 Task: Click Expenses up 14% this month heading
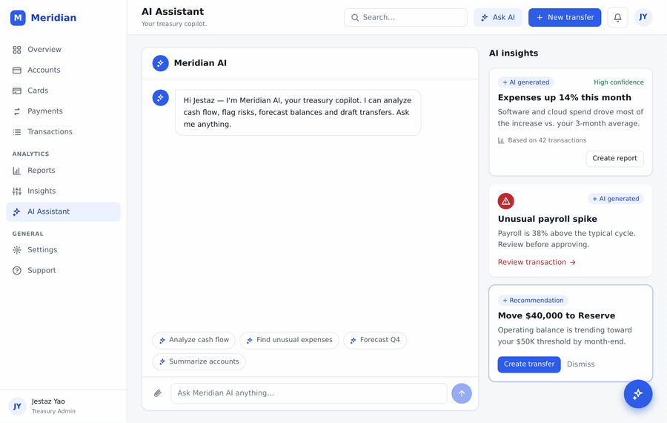coord(564,97)
